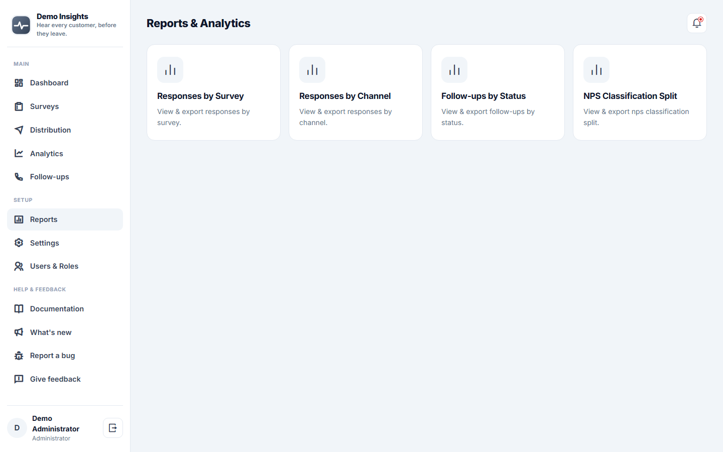Open the Surveys menu item
The height and width of the screenshot is (452, 723).
coord(65,106)
